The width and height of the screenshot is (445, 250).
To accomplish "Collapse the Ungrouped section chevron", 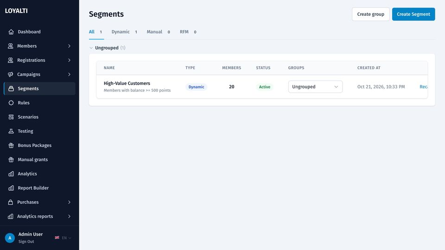I will click(x=91, y=48).
